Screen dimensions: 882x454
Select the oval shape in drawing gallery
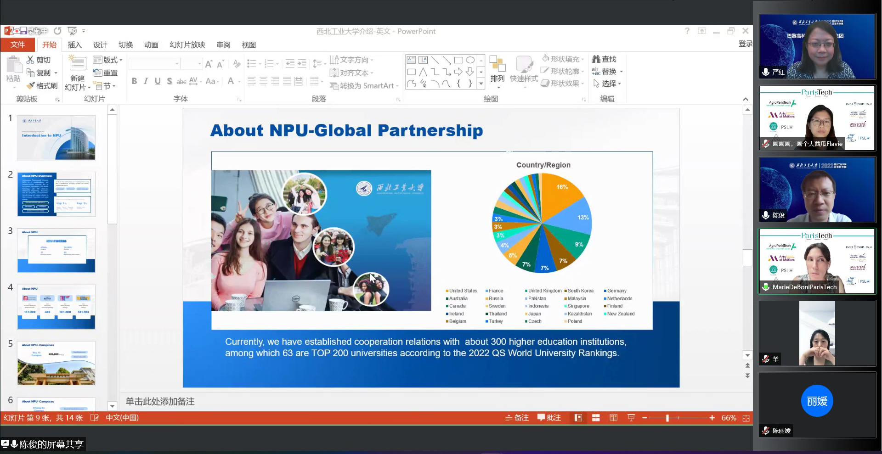[x=470, y=60]
